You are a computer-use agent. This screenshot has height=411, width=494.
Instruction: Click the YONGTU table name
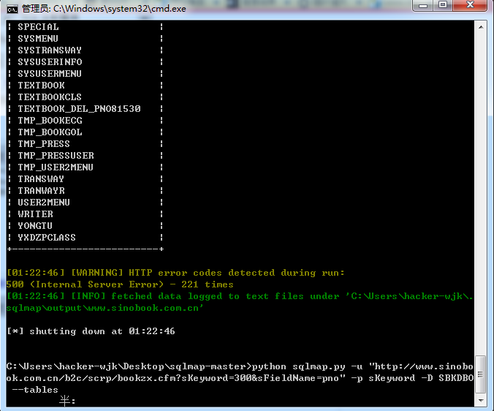coord(35,226)
